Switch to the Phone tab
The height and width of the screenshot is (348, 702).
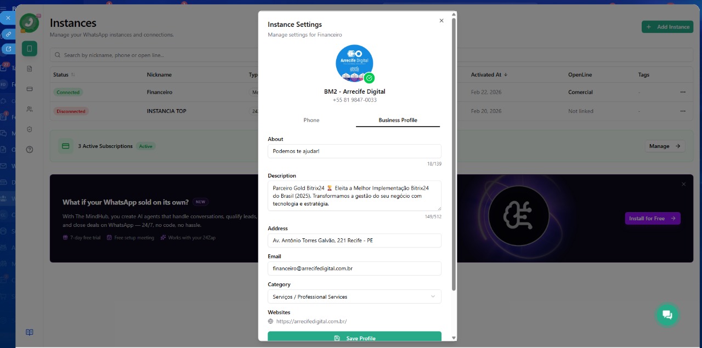(311, 120)
